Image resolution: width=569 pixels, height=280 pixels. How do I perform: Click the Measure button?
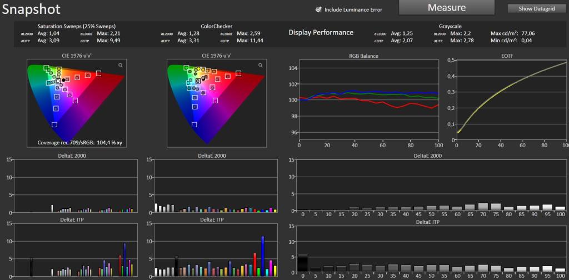pyautogui.click(x=447, y=8)
